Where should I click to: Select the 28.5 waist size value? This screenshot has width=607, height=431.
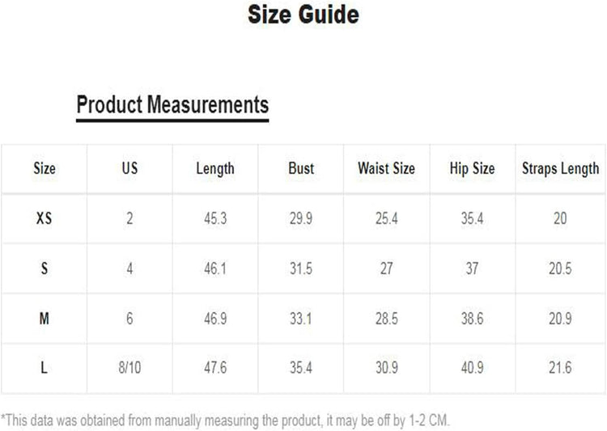[x=386, y=319]
